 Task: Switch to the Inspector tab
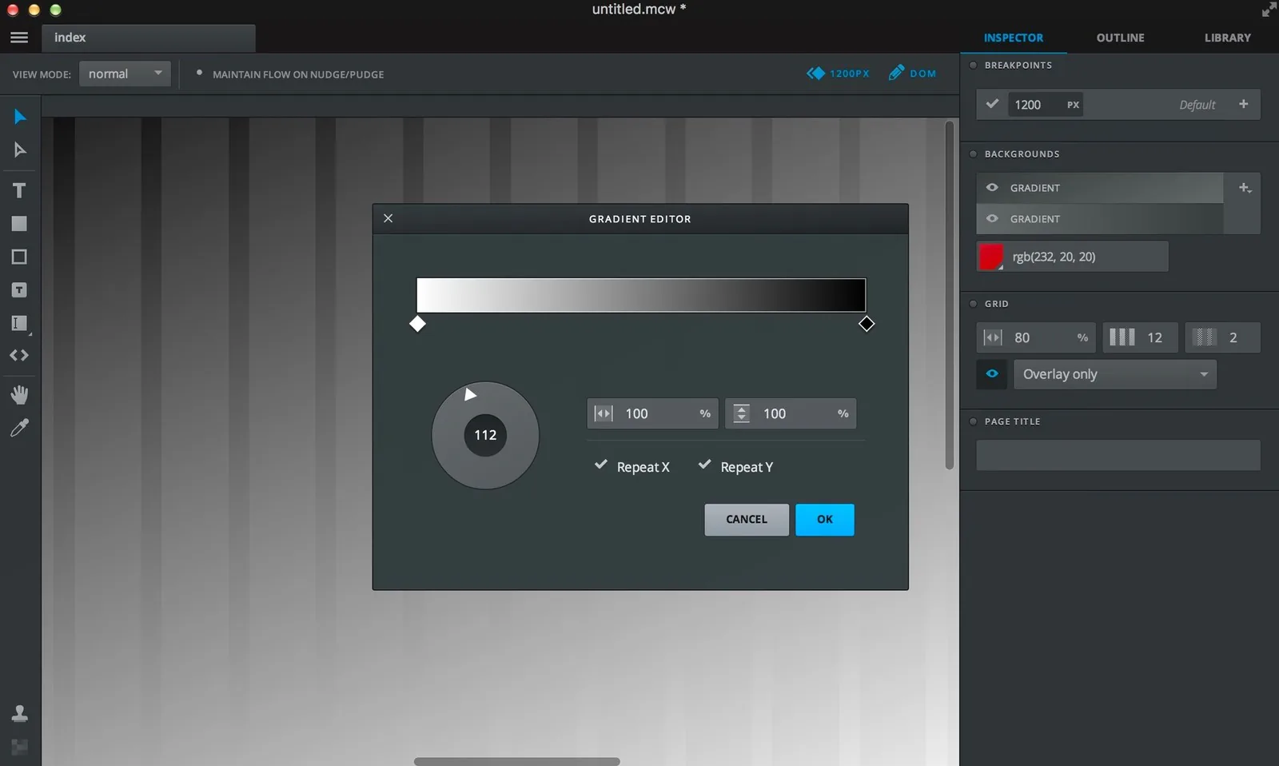[x=1013, y=38]
